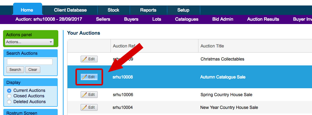This screenshot has width=312, height=115.
Task: Select the Current Auctions radio button
Action: click(x=9, y=91)
